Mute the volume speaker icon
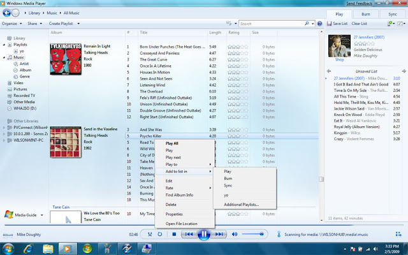Viewport: 408px width, 255px height. tap(235, 234)
